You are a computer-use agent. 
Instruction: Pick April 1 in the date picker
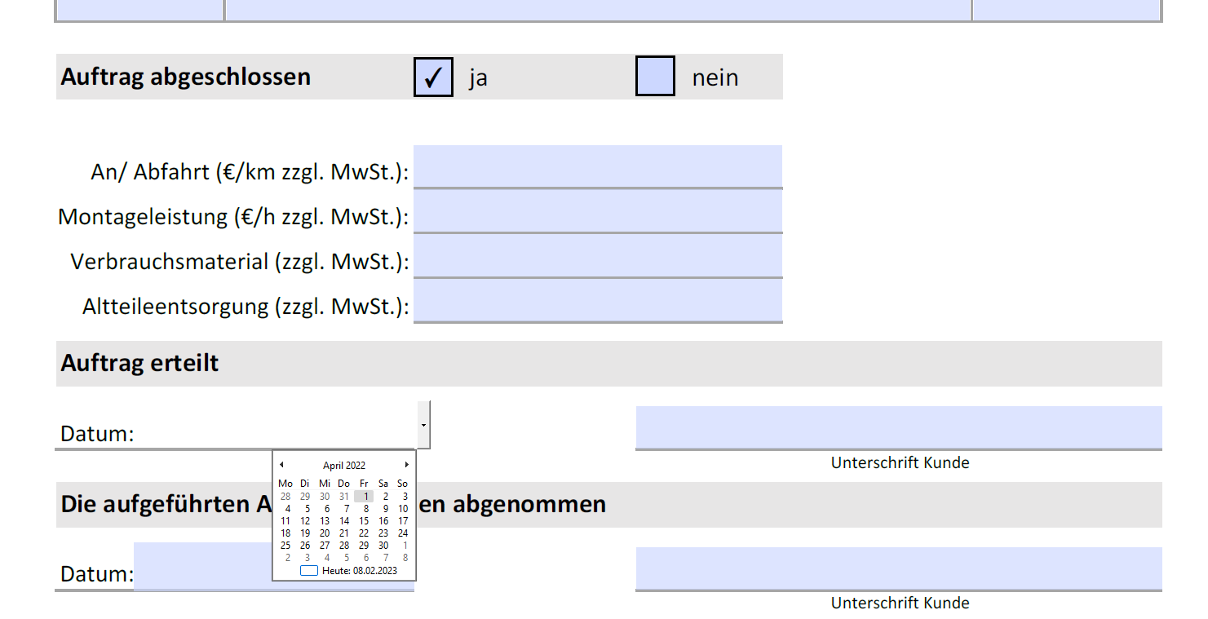[364, 496]
